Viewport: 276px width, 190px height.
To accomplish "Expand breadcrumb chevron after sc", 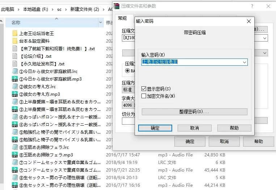I will pyautogui.click(x=66, y=9).
